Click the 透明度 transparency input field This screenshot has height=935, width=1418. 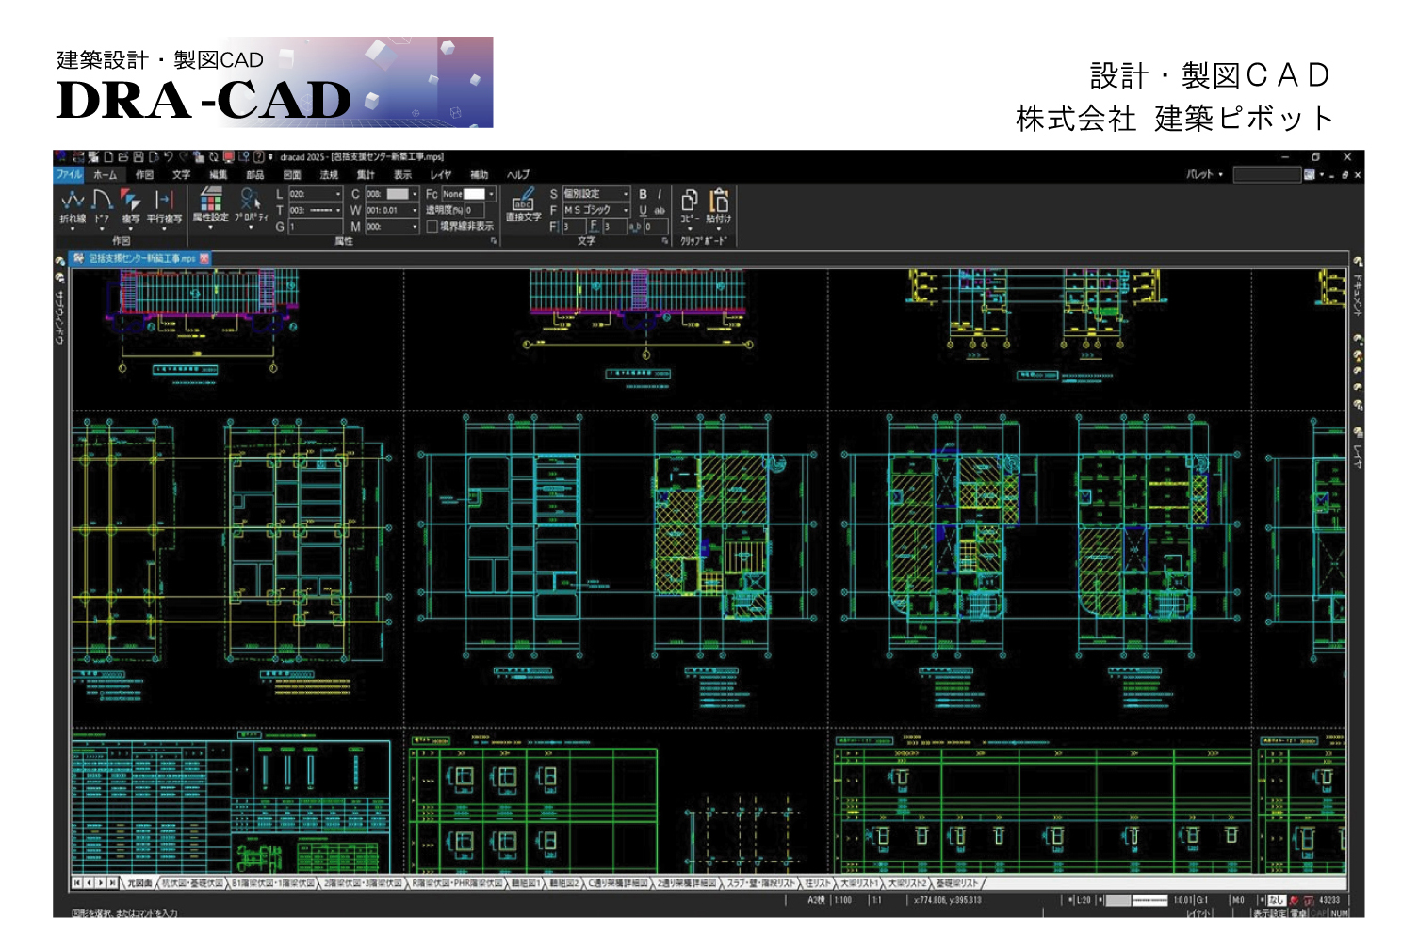point(474,211)
